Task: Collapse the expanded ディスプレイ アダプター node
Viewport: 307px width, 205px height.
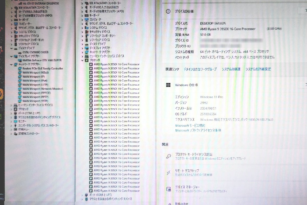Action: [12, 56]
